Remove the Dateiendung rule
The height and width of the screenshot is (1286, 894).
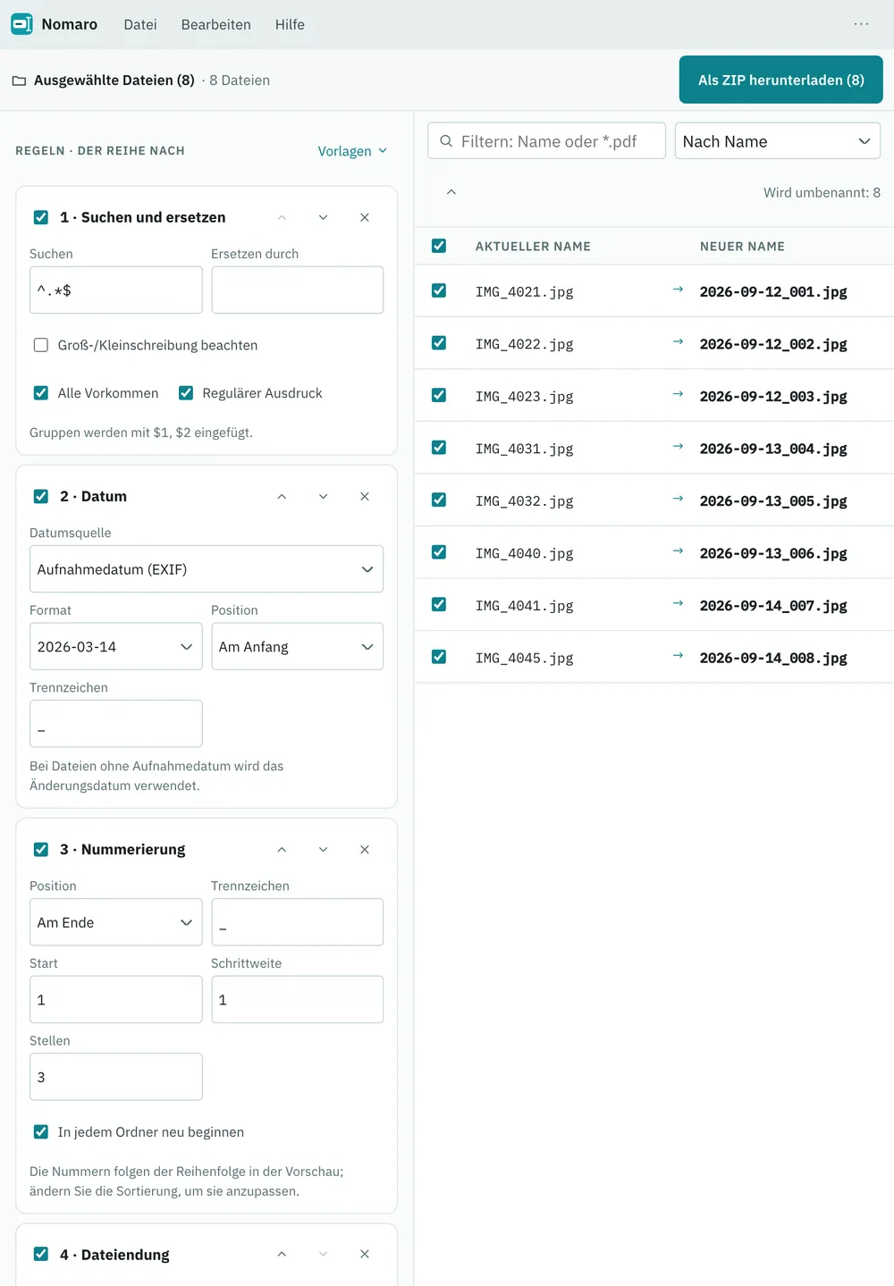click(x=365, y=1254)
